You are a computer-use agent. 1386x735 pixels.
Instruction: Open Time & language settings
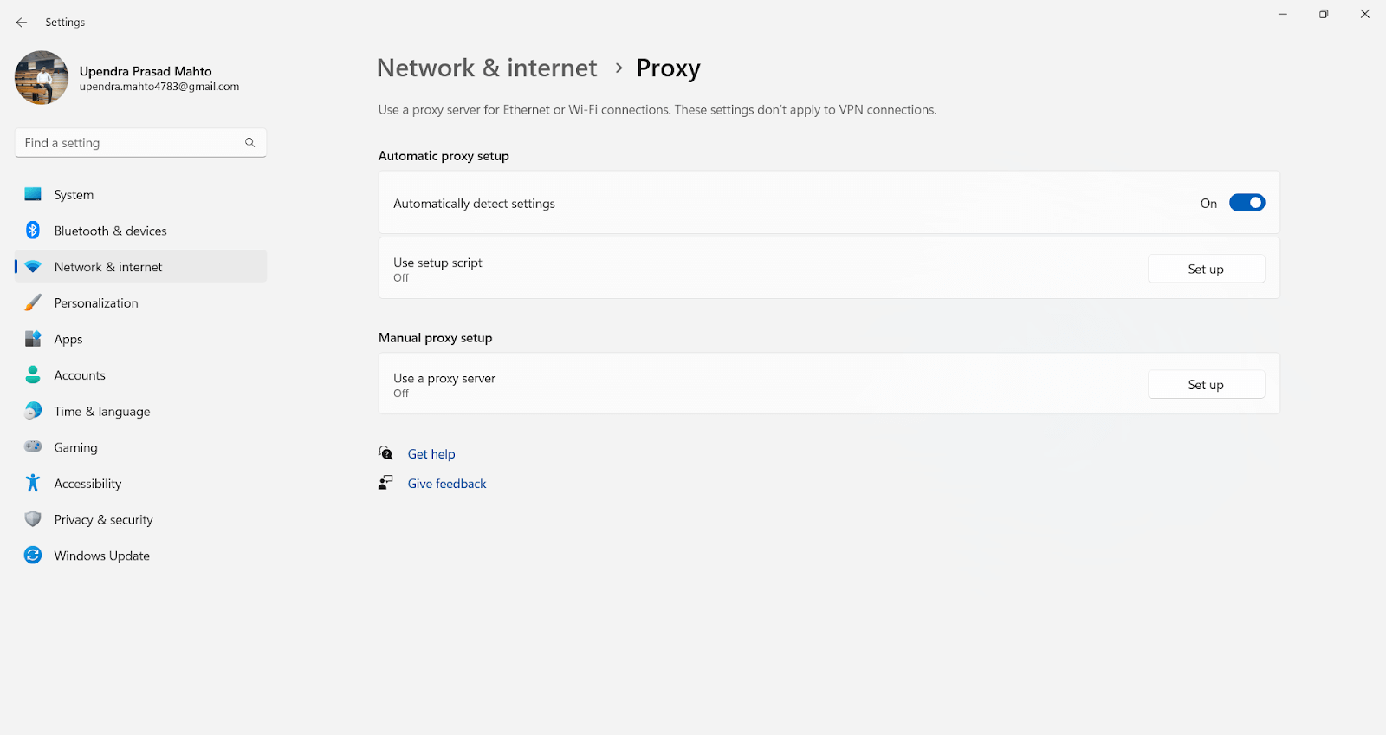pyautogui.click(x=101, y=411)
